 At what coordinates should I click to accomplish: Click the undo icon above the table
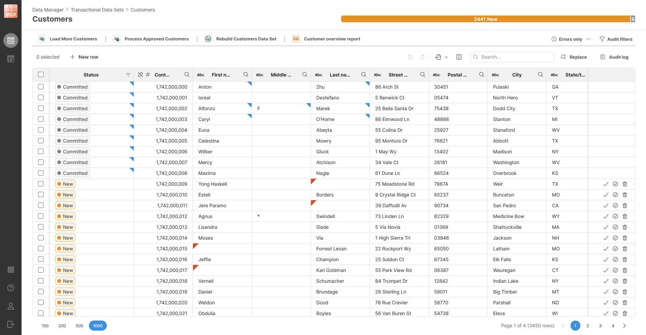click(x=410, y=57)
